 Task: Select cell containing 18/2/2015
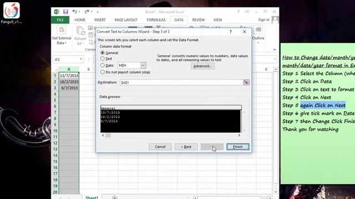click(69, 82)
